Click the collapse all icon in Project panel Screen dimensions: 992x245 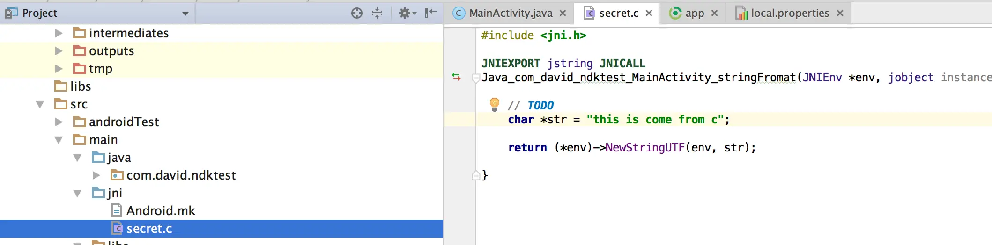377,13
